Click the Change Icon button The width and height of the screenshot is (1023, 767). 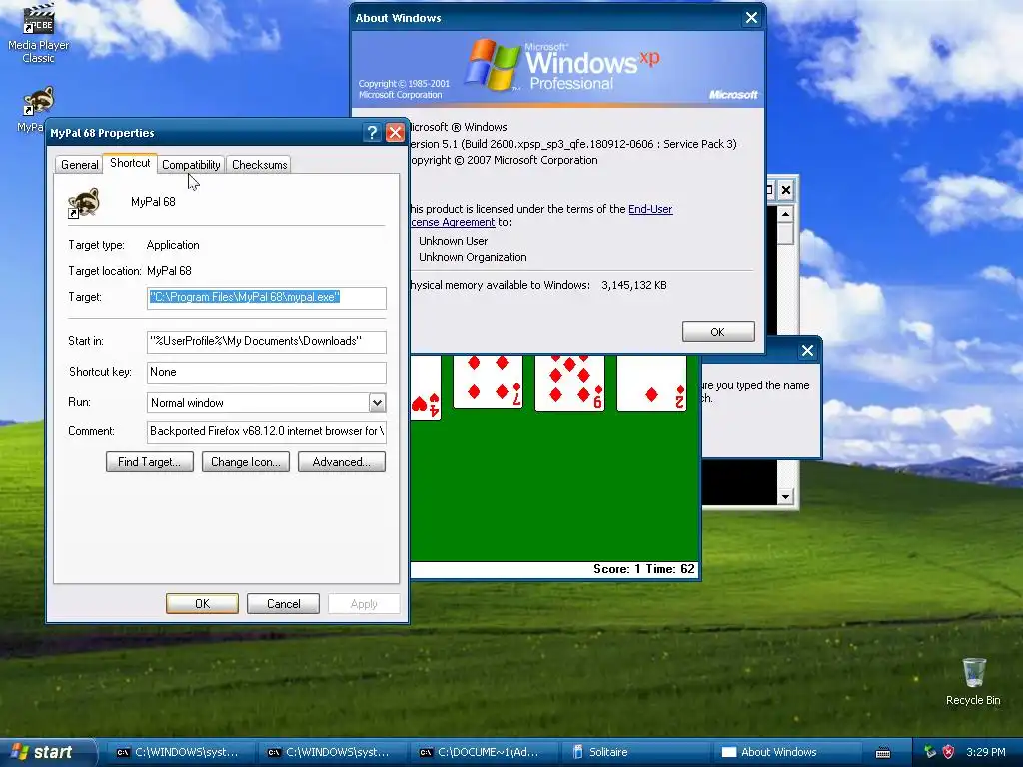tap(246, 462)
